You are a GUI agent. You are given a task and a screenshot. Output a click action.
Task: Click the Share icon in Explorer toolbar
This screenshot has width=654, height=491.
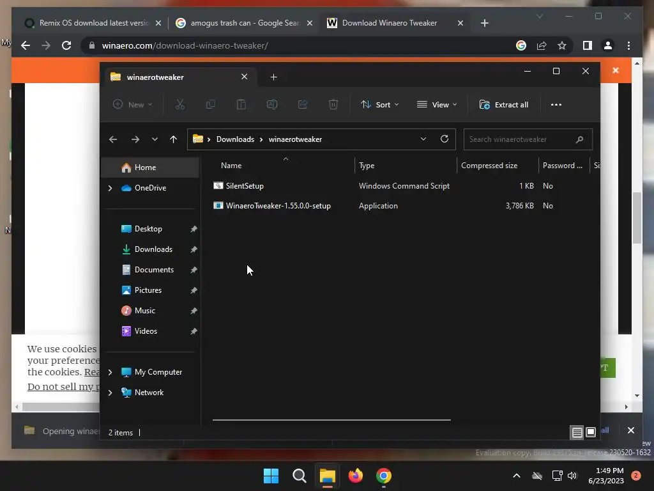pos(302,104)
